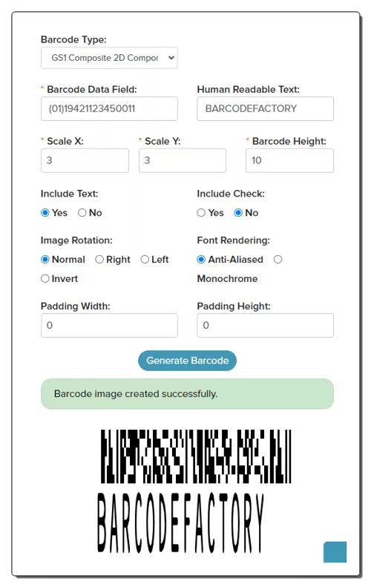Select Yes for Include Check
Image resolution: width=371 pixels, height=587 pixels.
point(201,213)
